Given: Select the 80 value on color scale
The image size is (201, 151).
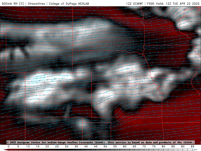Looking at the screenshot, I should (x=164, y=146).
